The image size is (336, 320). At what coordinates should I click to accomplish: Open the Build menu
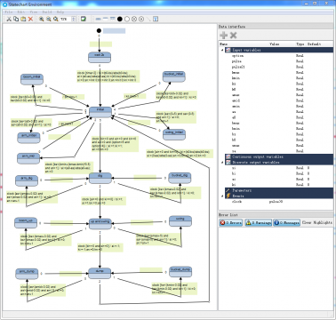pos(47,12)
